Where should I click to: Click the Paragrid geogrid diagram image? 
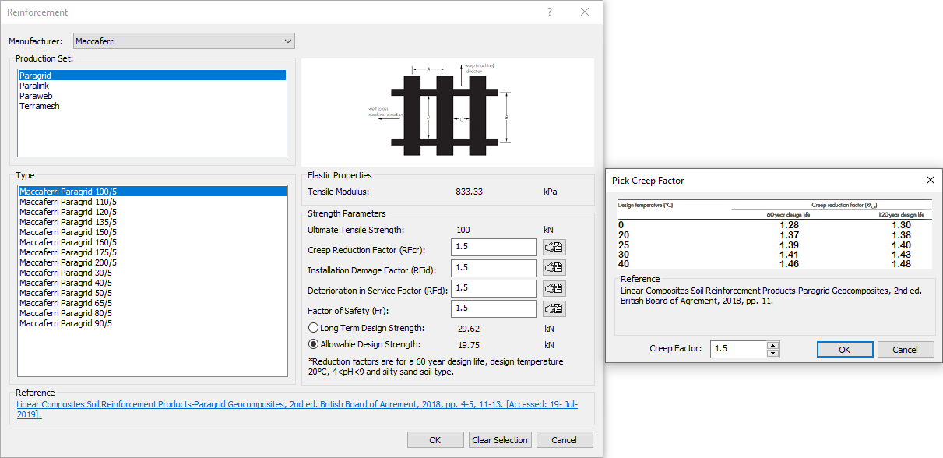(448, 112)
